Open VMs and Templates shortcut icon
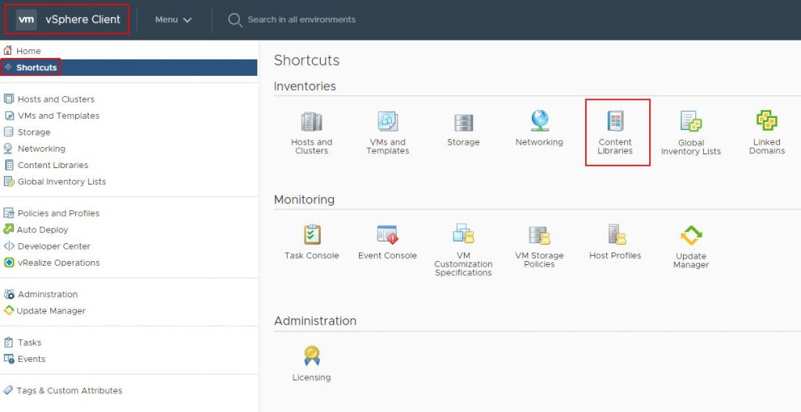Viewport: 801px width, 412px height. [x=387, y=121]
